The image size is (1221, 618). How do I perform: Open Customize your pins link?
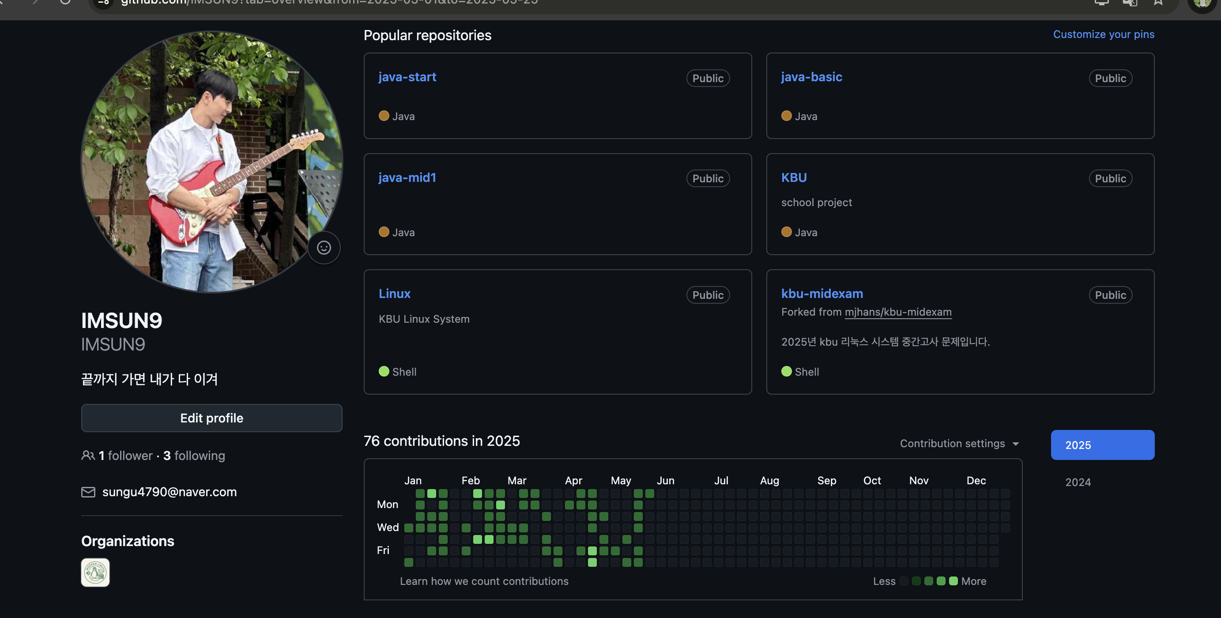tap(1104, 34)
